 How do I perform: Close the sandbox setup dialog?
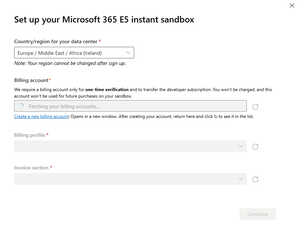coord(292,5)
